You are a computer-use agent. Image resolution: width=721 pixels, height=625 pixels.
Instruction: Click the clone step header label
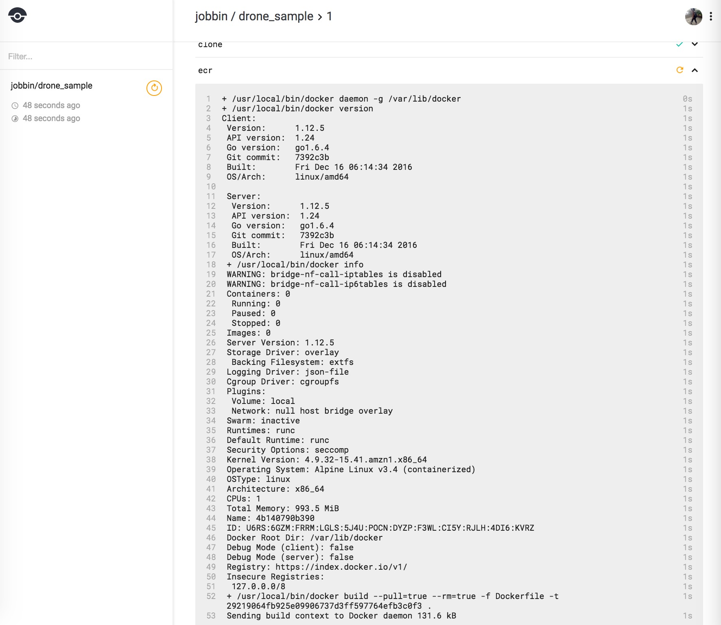click(210, 44)
